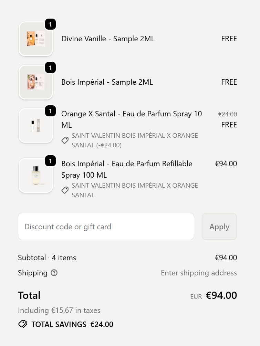Click the Enter shipping address text
The width and height of the screenshot is (260, 346).
pyautogui.click(x=199, y=273)
